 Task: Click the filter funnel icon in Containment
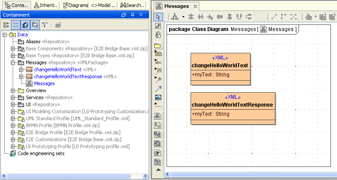(x=45, y=25)
